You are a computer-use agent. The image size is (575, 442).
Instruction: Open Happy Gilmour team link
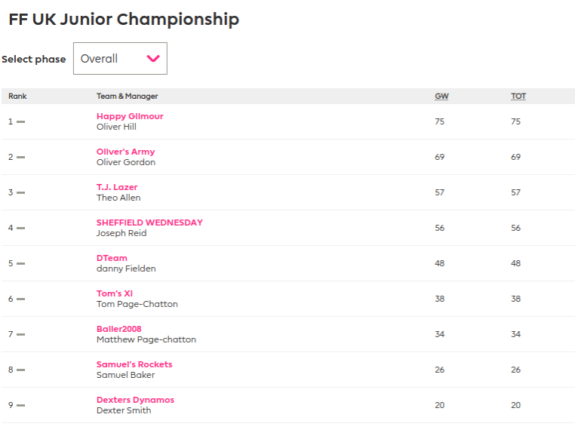pos(130,116)
